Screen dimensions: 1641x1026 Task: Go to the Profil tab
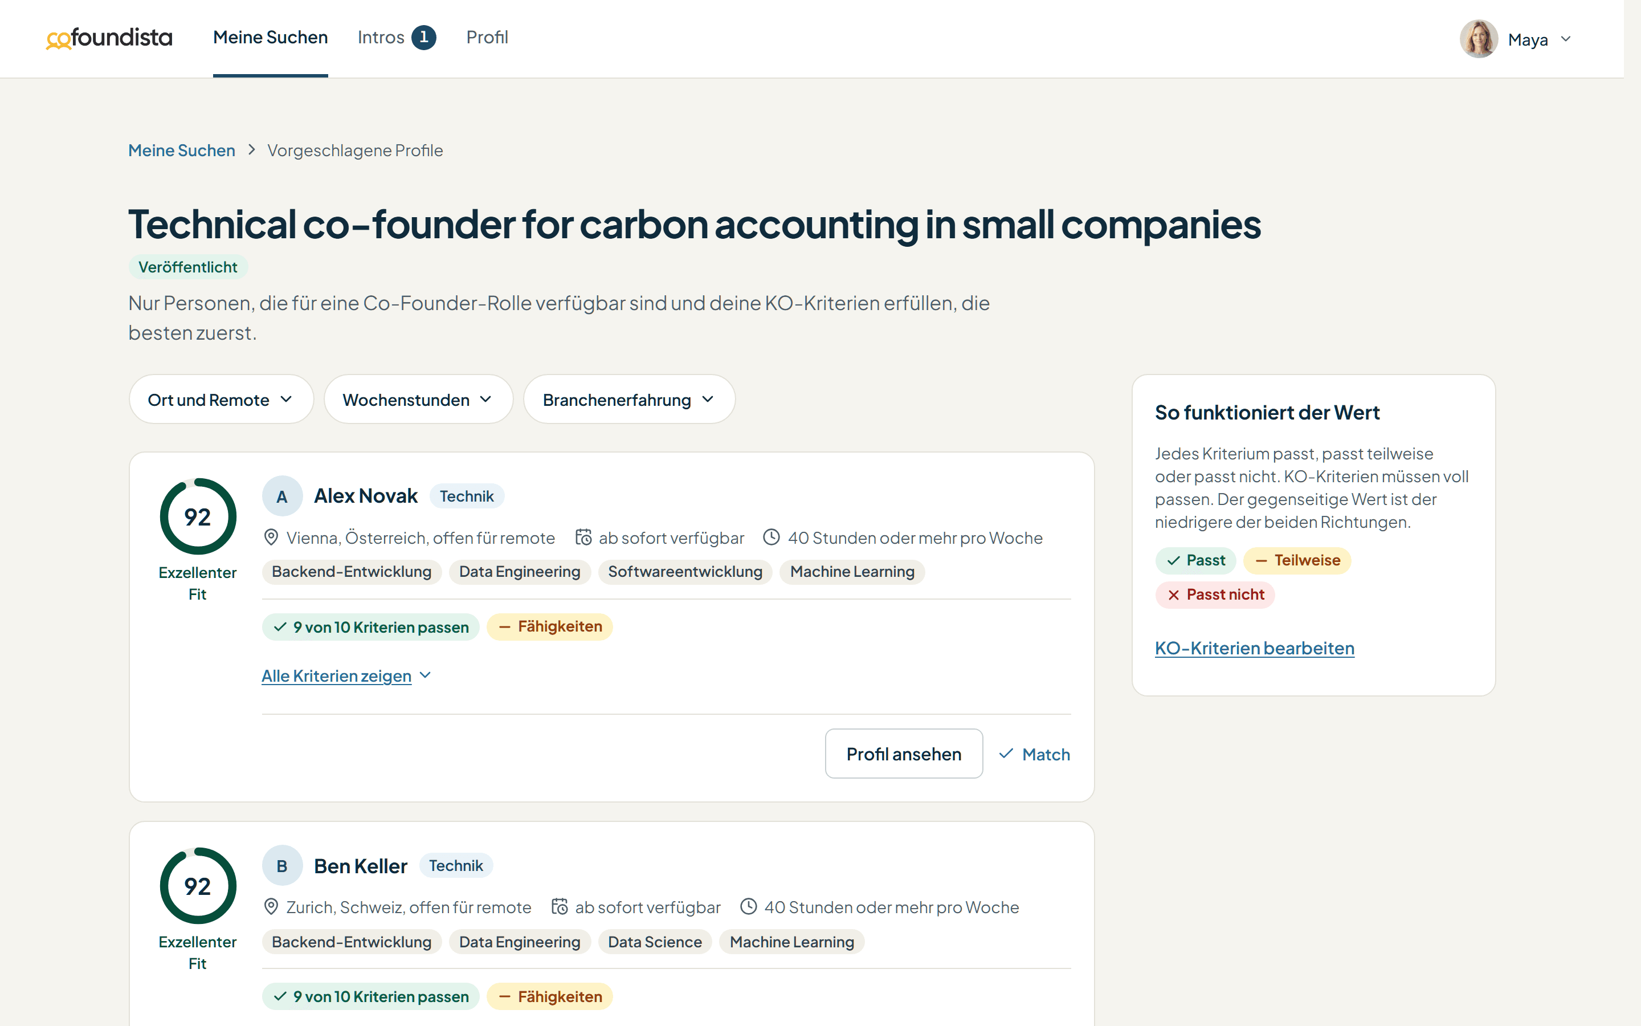click(487, 37)
